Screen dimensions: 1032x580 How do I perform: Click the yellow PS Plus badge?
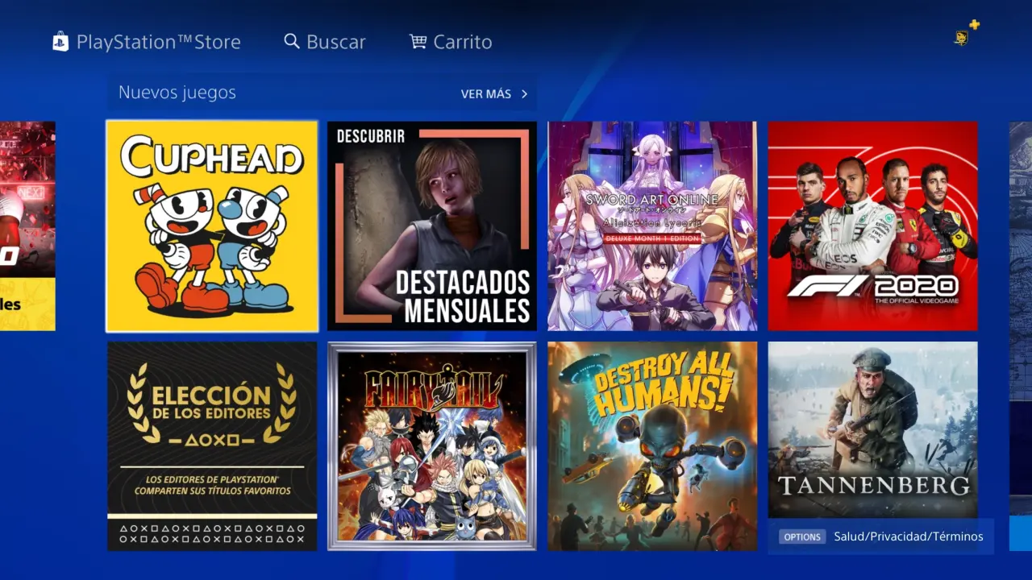coord(974,25)
